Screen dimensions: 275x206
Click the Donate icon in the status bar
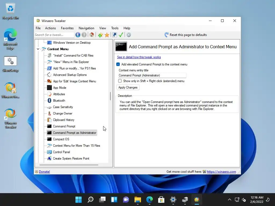(x=37, y=172)
